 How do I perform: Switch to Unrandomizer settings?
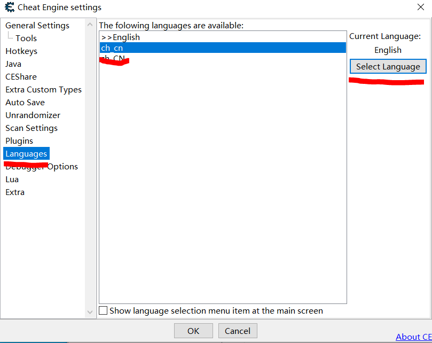[33, 115]
